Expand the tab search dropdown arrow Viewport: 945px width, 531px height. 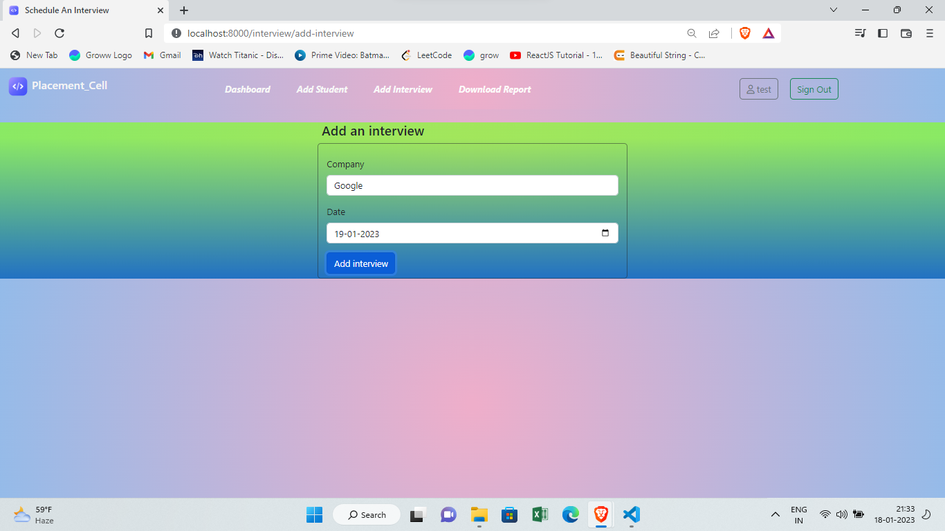(x=834, y=10)
